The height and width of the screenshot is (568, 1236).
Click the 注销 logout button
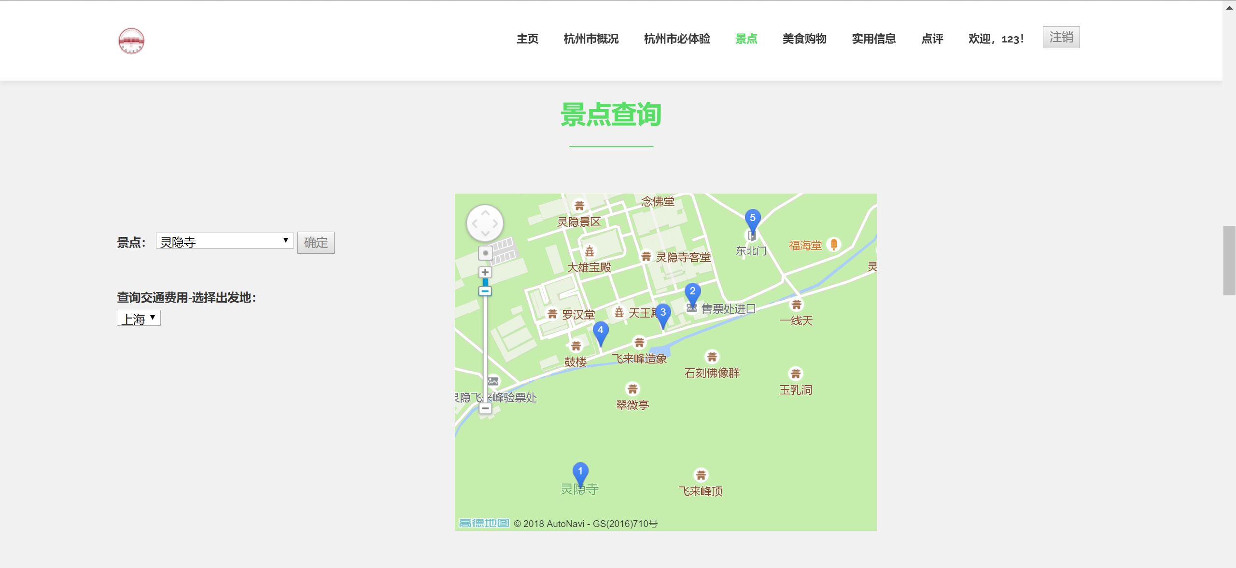(x=1061, y=37)
